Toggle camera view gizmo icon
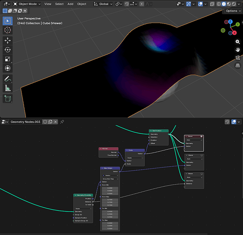 [x=238, y=57]
